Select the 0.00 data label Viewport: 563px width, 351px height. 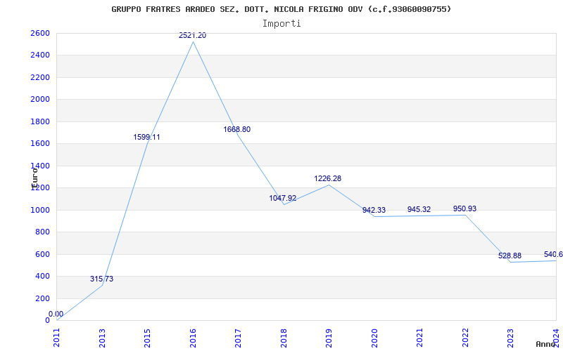[56, 314]
